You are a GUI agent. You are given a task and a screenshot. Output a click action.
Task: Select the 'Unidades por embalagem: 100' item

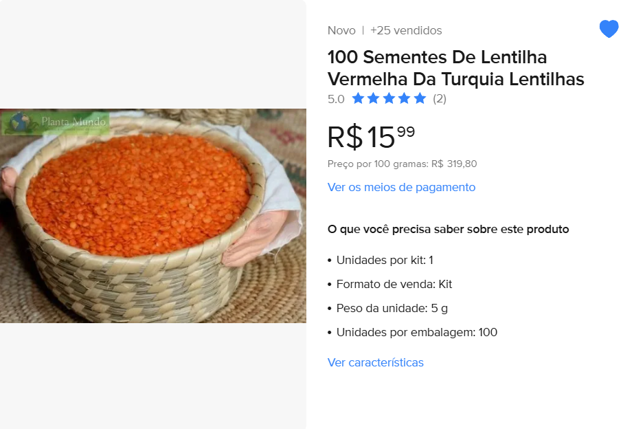pyautogui.click(x=416, y=332)
